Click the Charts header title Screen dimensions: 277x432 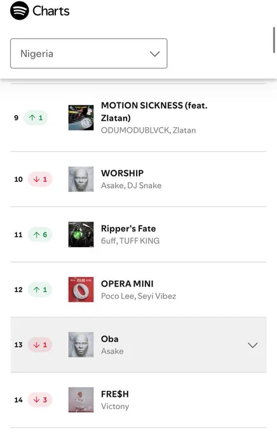[51, 11]
